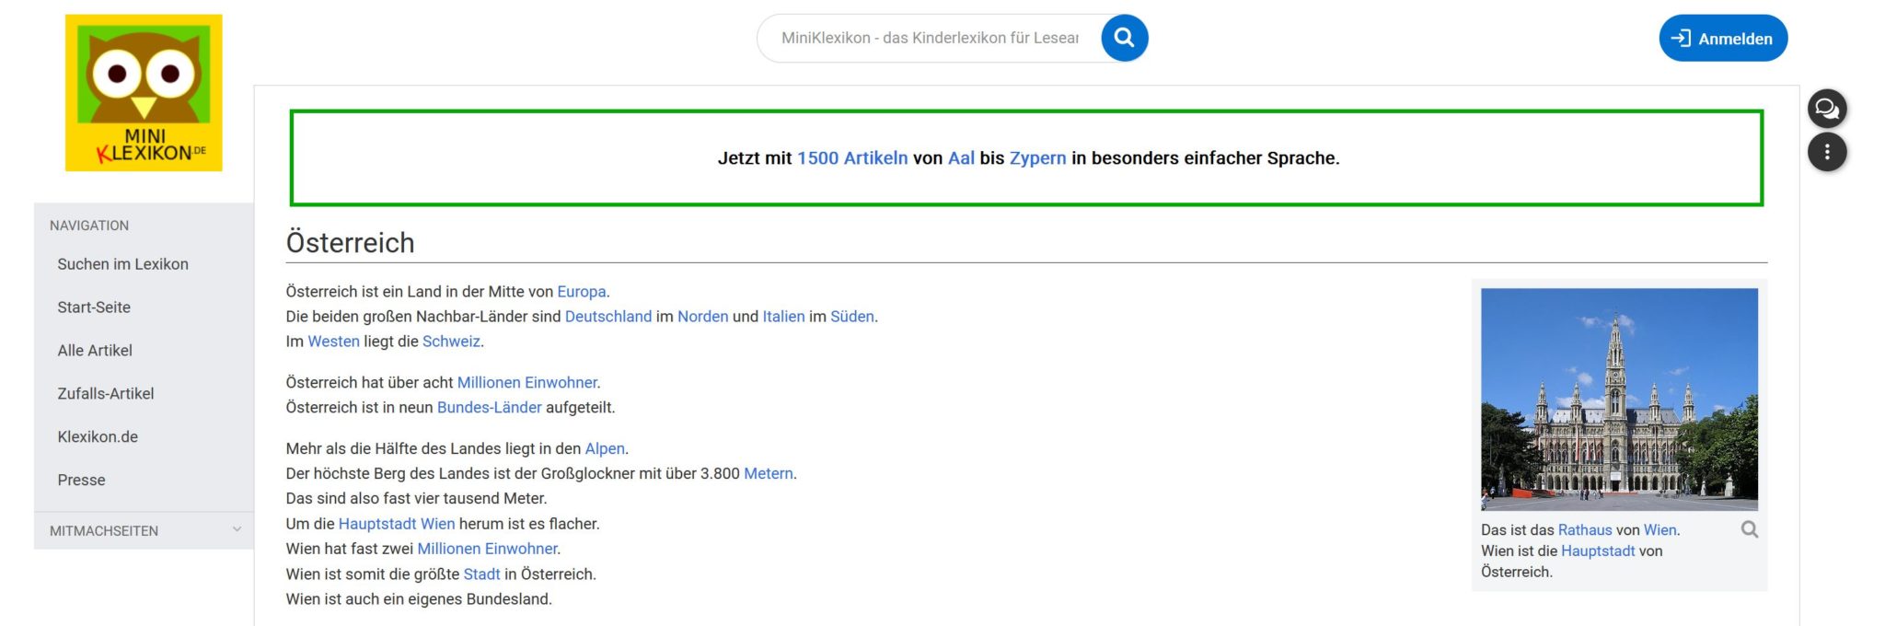Open the discussion speech bubbles icon
This screenshot has width=1885, height=626.
click(x=1826, y=109)
